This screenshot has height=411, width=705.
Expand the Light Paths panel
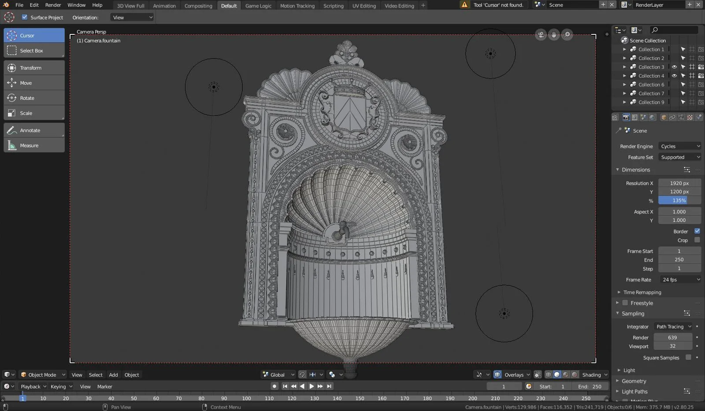tap(635, 391)
